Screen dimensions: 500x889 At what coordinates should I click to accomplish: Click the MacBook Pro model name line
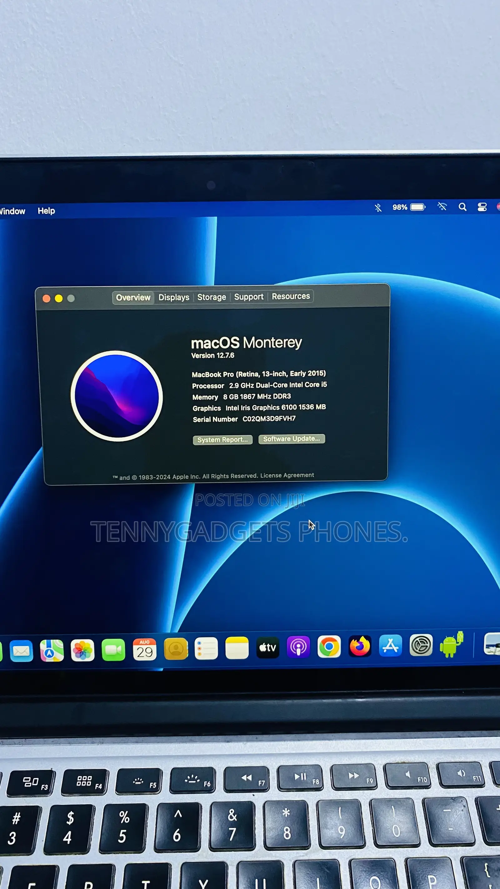259,374
